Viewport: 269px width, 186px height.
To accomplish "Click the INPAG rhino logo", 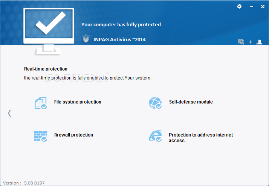I will pyautogui.click(x=86, y=39).
